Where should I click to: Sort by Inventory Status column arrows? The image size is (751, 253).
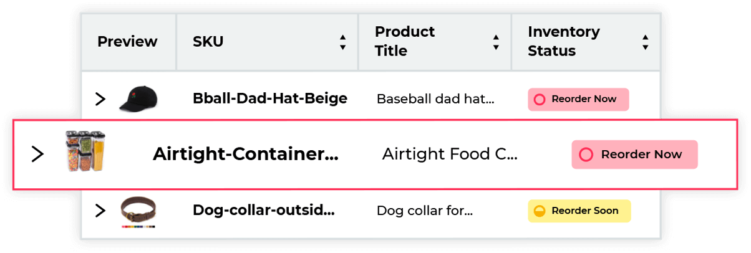pos(645,42)
